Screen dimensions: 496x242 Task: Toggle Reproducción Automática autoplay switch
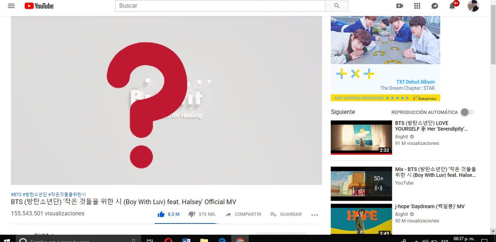click(467, 112)
